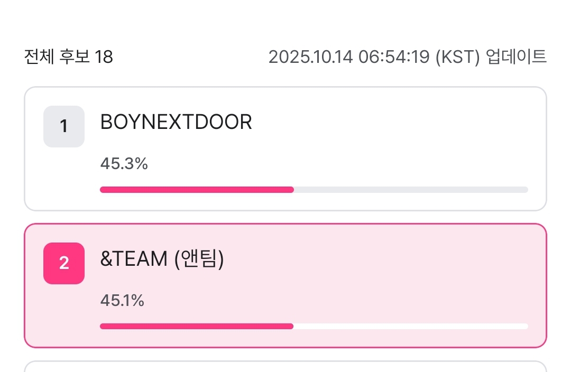Click the 45.1% vote percentage
The width and height of the screenshot is (571, 372).
click(x=122, y=301)
